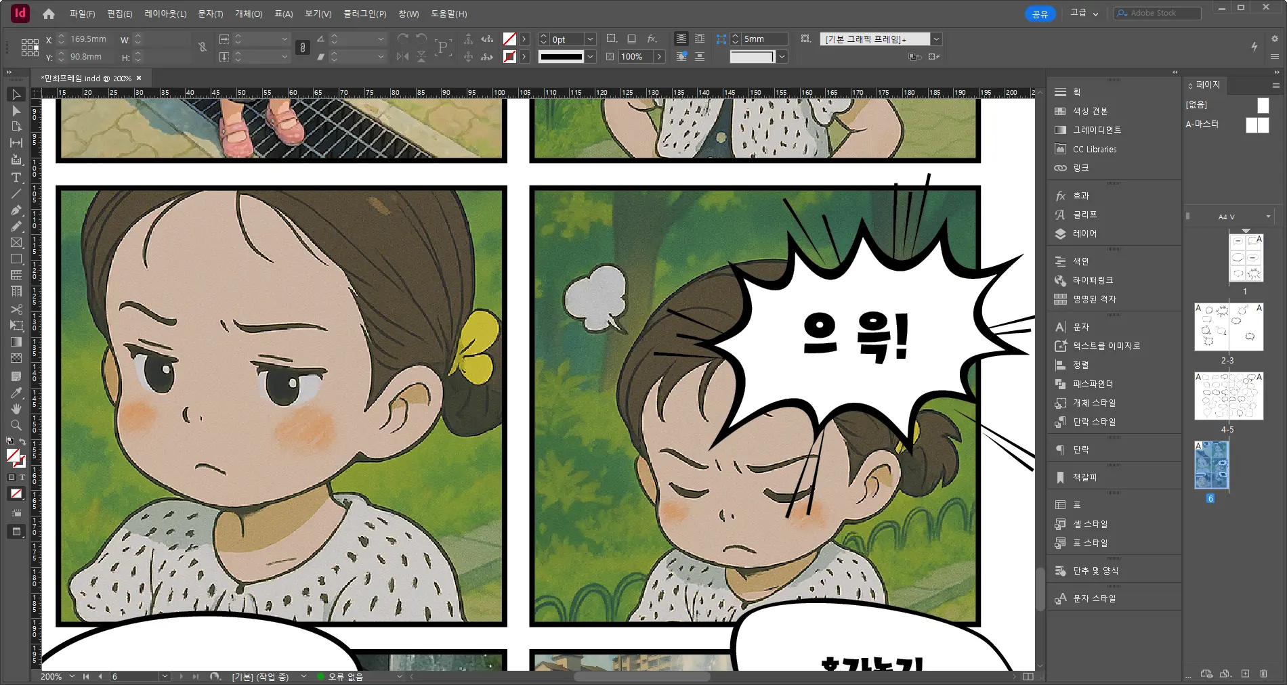The height and width of the screenshot is (685, 1287).
Task: Select spread 2-3 thumbnail in Pages
Action: click(1228, 327)
